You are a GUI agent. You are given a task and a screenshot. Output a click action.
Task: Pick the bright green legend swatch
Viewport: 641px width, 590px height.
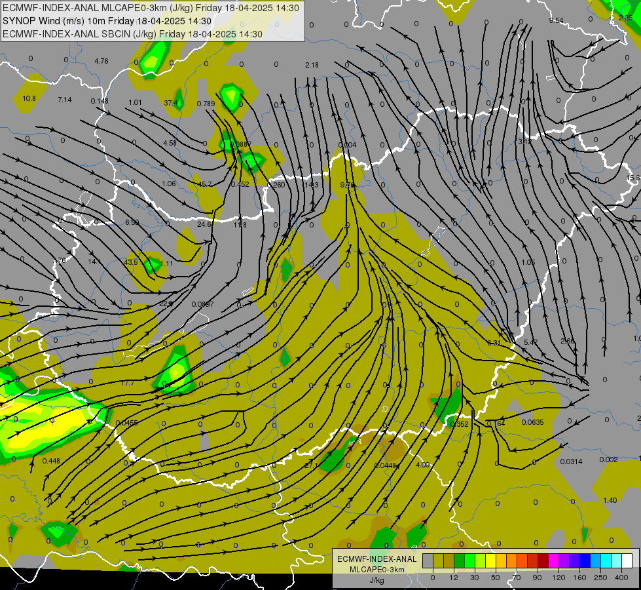pyautogui.click(x=469, y=560)
